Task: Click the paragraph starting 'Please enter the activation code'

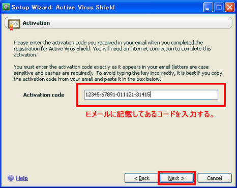Action: coord(112,49)
